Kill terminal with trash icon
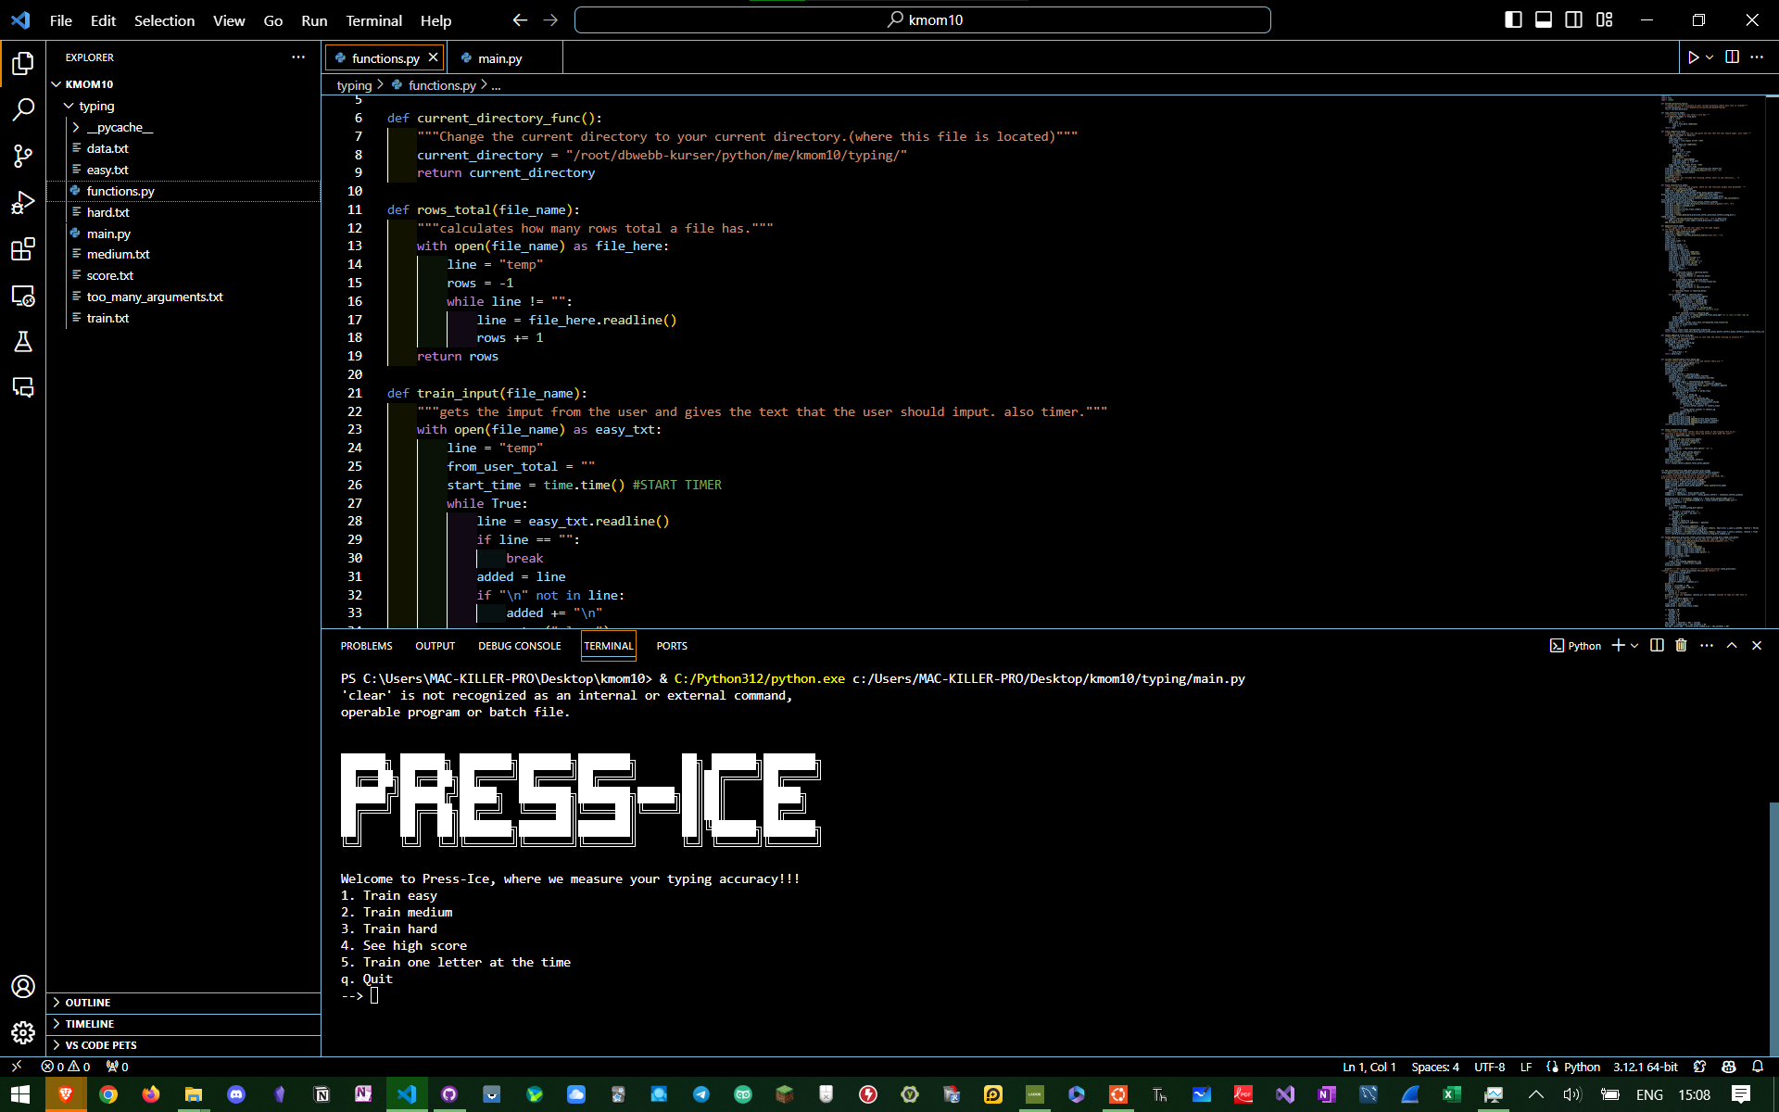Viewport: 1779px width, 1112px height. tap(1681, 646)
